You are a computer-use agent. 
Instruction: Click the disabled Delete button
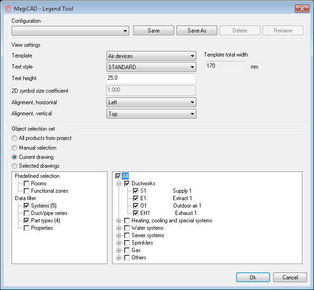pos(240,31)
